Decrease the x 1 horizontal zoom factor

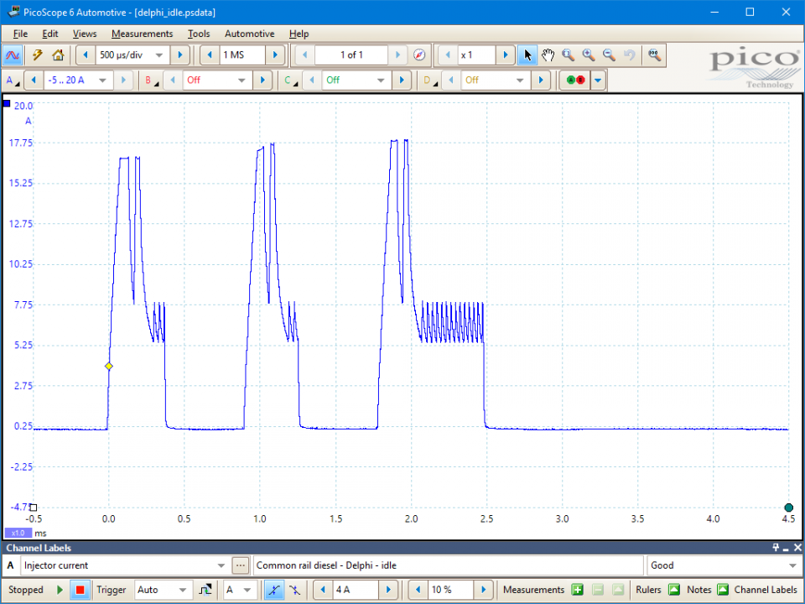(x=448, y=55)
